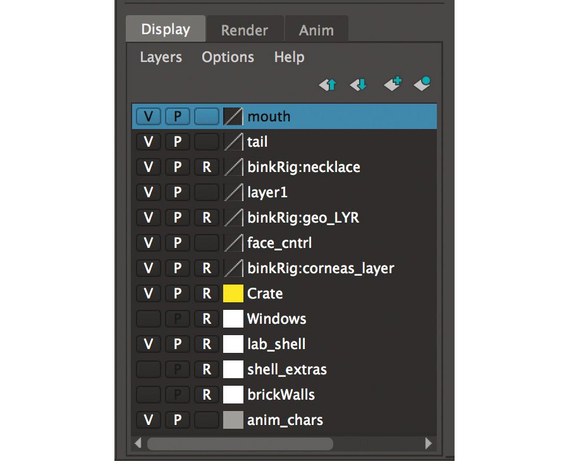Click the horizontal scrollbar right arrow
The height and width of the screenshot is (461, 569).
[429, 443]
